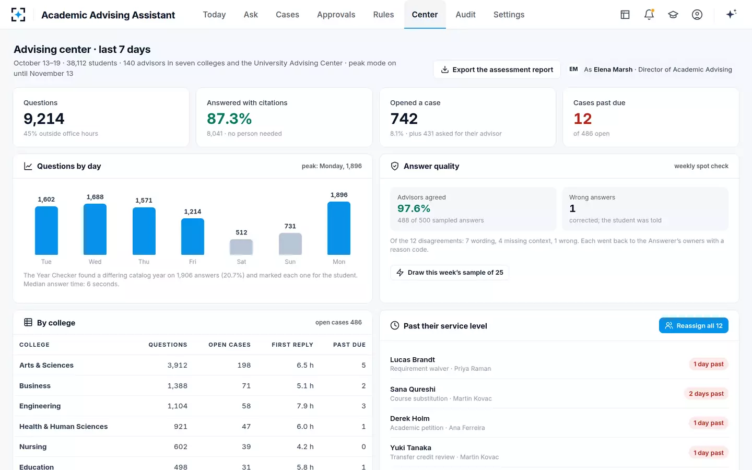Viewport: 752px width, 470px height.
Task: Click the EM avatar badge
Action: coord(573,69)
